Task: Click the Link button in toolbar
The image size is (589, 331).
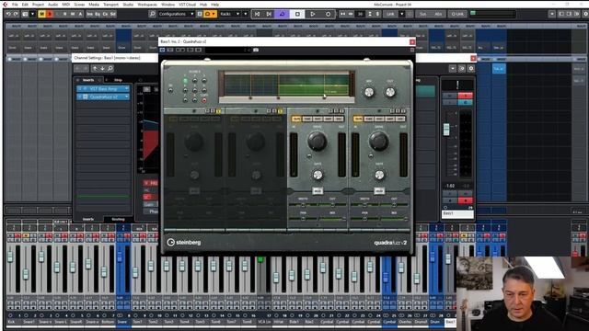Action: tap(390, 14)
